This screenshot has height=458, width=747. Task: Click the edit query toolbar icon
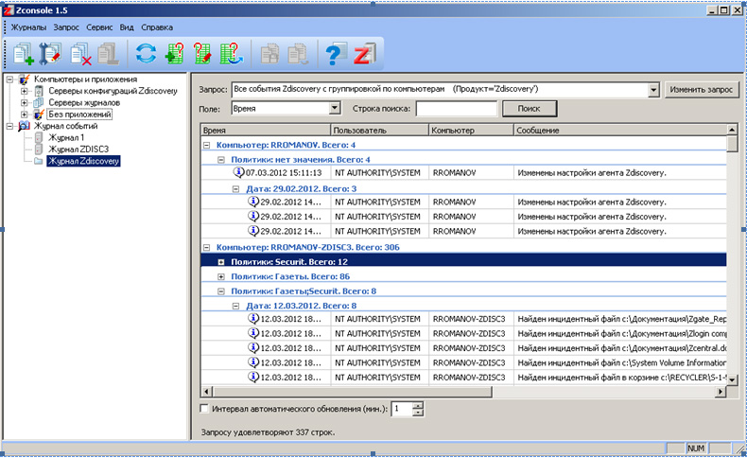(x=201, y=54)
